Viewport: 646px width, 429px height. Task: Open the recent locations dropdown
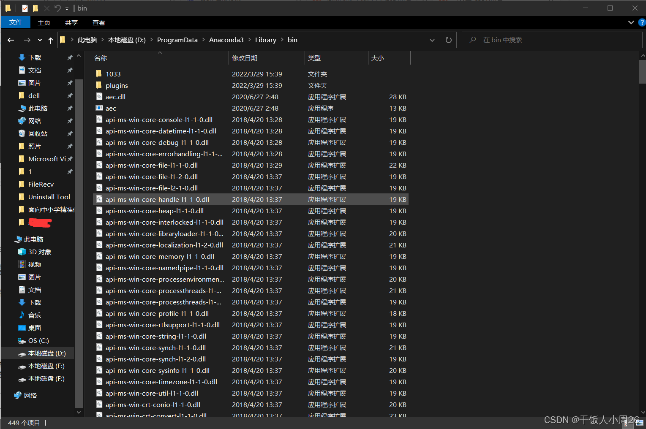(40, 40)
